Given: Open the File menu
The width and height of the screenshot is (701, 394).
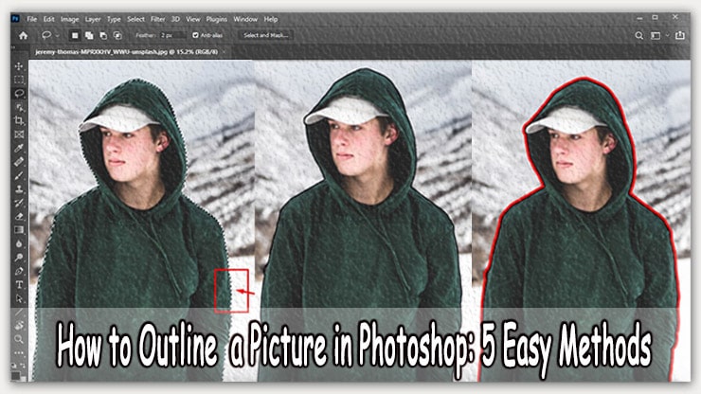Looking at the screenshot, I should point(32,19).
